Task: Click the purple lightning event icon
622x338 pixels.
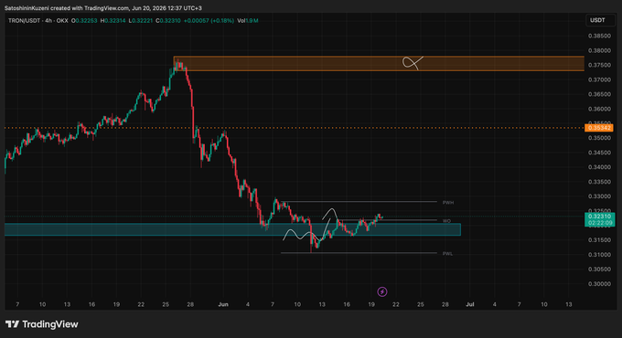Action: (382, 292)
